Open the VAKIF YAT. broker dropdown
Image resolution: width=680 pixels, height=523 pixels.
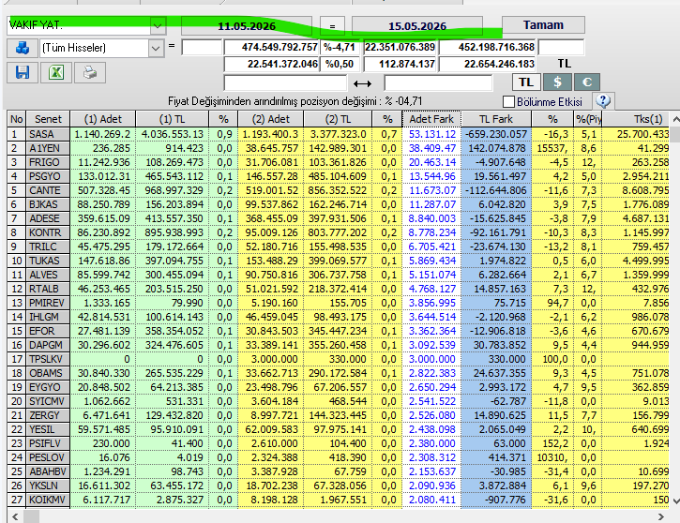click(x=157, y=26)
